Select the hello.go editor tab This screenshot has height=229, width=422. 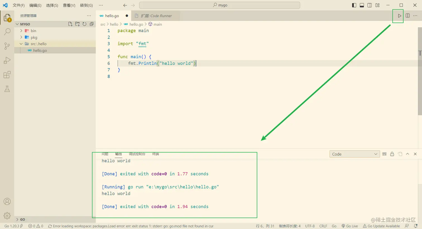click(x=114, y=16)
